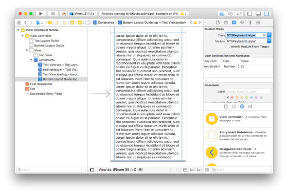Screen dimensions: 288x195
Task: Enable Inherit Module From Target checkbox
Action: pos(228,47)
